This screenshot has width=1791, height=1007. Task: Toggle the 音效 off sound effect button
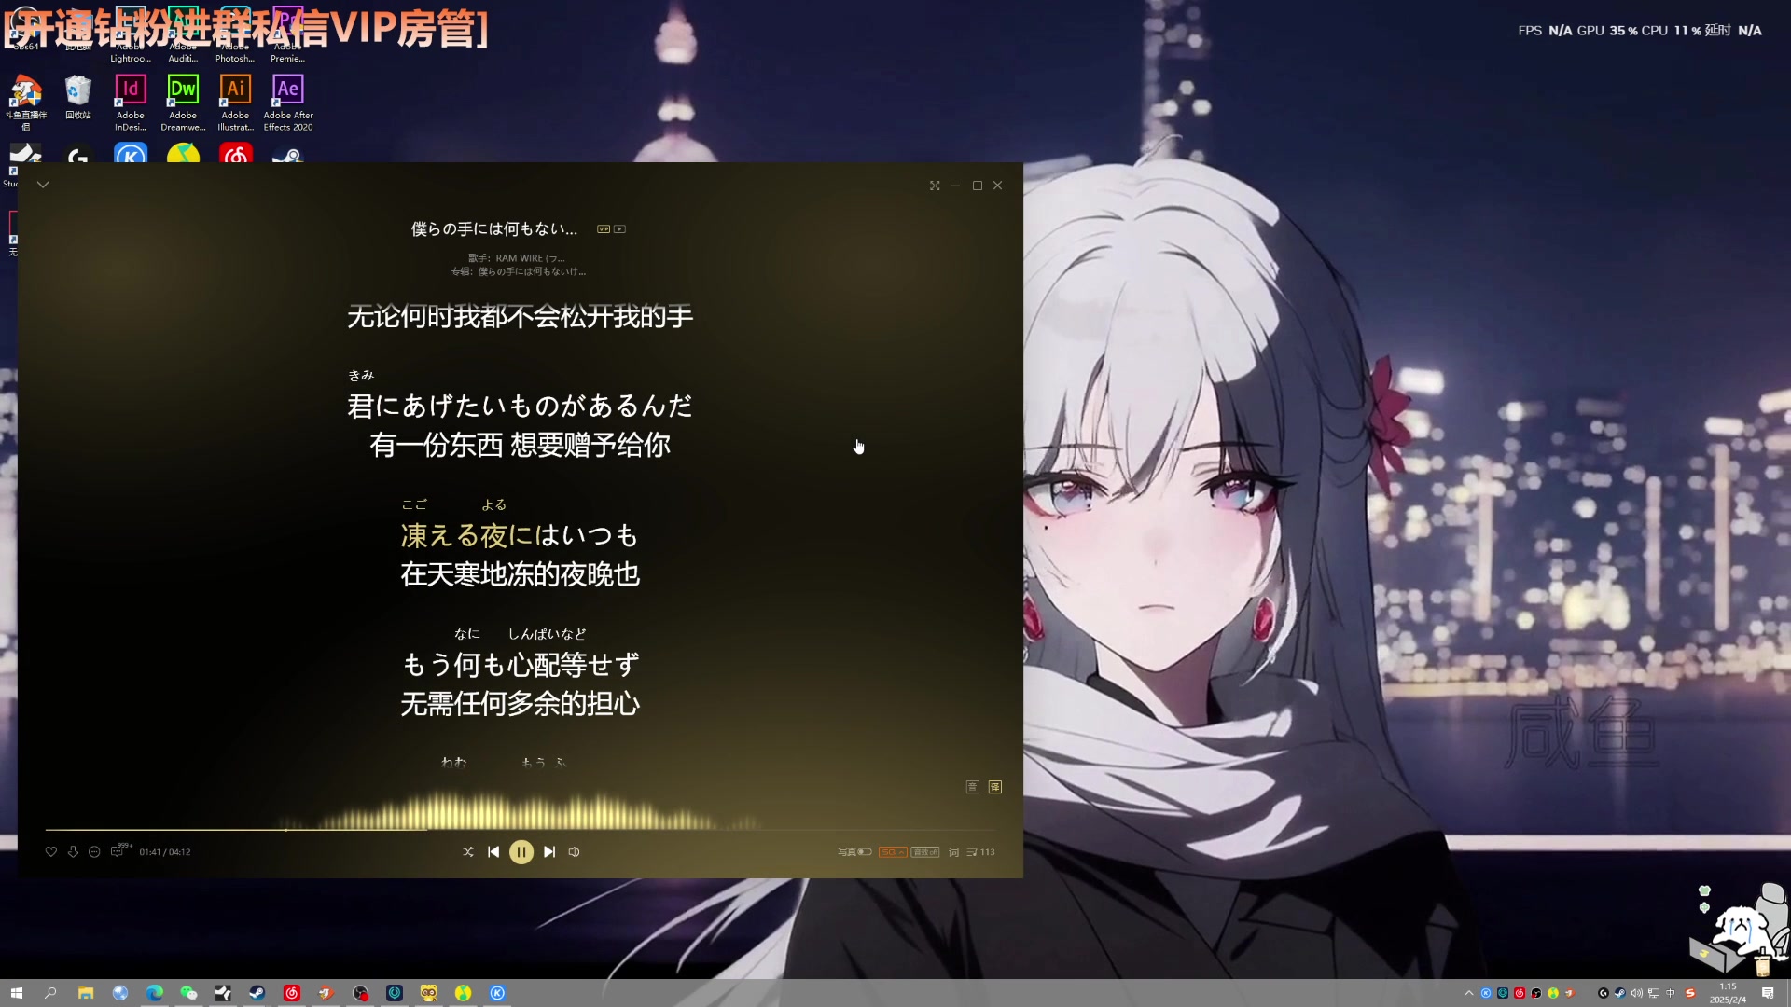coord(925,851)
